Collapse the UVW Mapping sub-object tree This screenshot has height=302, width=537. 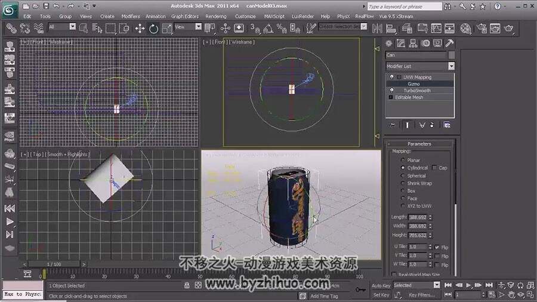pyautogui.click(x=399, y=78)
